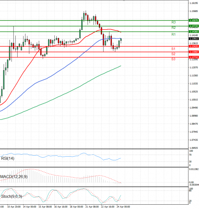
Task: Click the end of the red moving average line
Action: tap(121, 32)
